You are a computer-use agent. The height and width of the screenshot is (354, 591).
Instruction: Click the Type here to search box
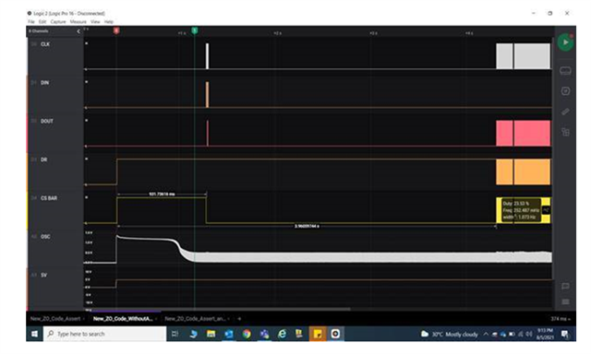point(105,334)
